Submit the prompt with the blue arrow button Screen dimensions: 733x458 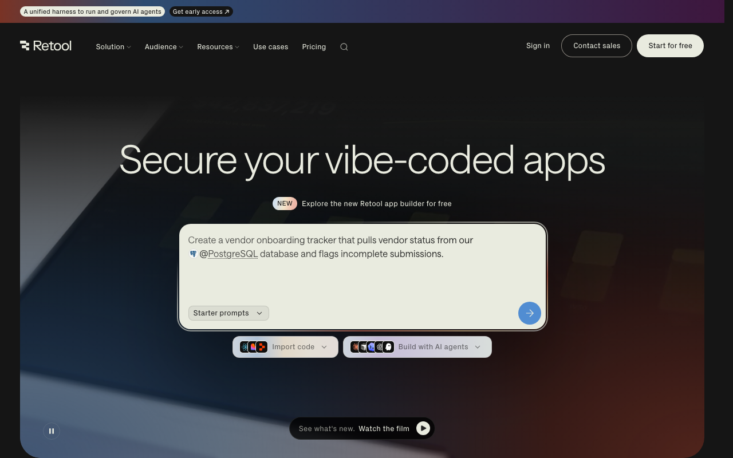pos(530,313)
